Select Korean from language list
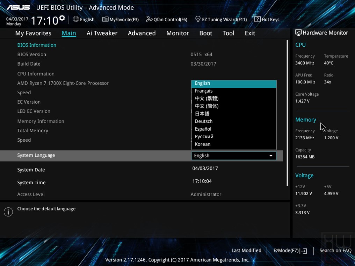The height and width of the screenshot is (266, 355). pyautogui.click(x=234, y=144)
